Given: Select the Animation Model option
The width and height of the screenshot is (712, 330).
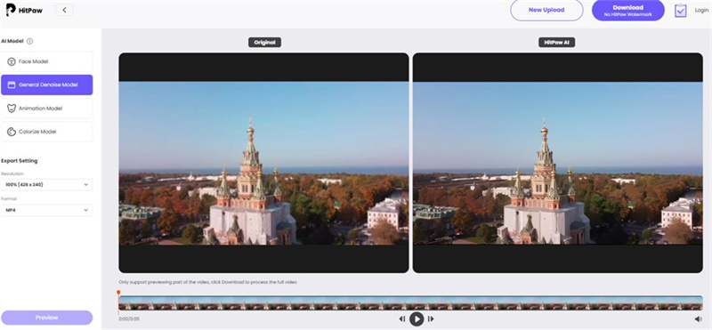Looking at the screenshot, I should (x=47, y=109).
